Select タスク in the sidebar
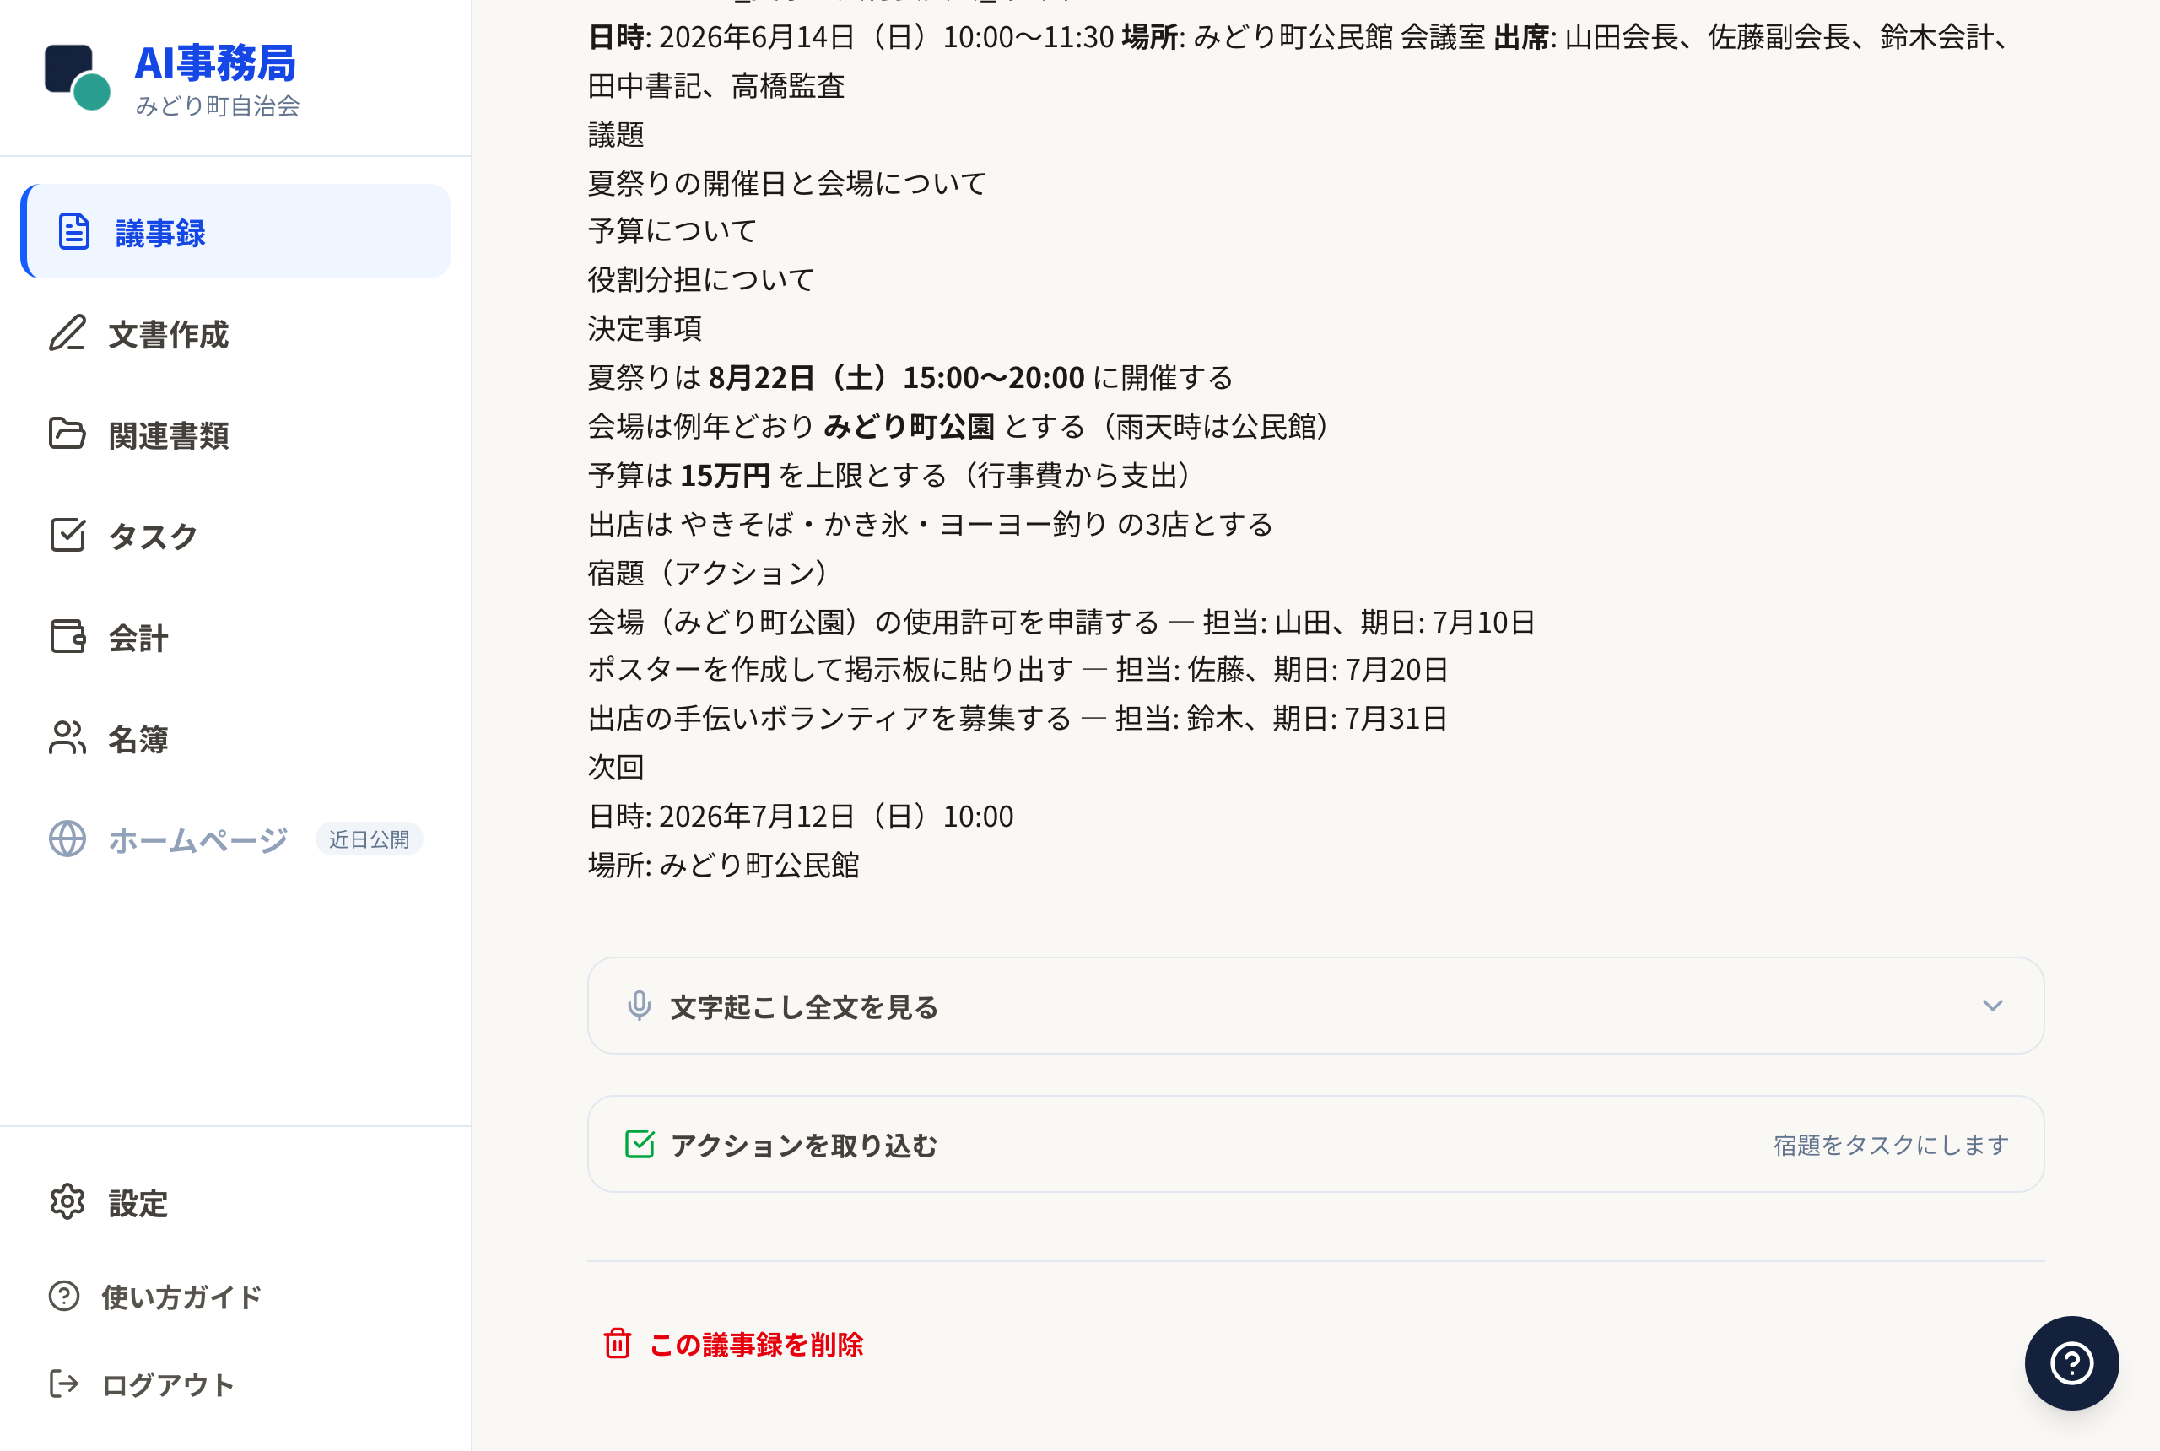2160x1451 pixels. click(x=235, y=535)
